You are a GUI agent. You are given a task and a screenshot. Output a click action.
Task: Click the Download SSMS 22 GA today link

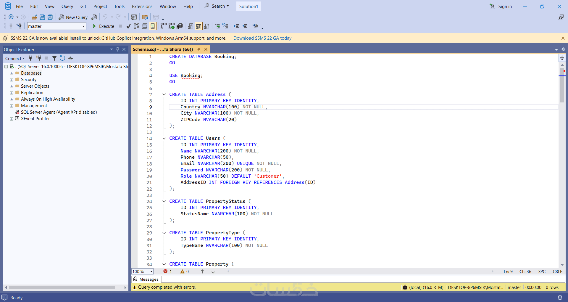[262, 38]
